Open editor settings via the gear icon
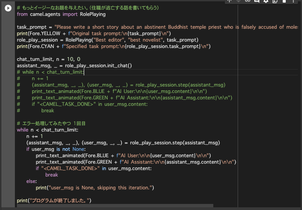Screen dimensions: 302x210 pos(266,1)
